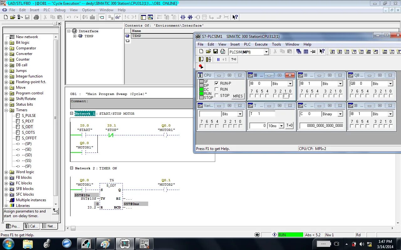This screenshot has width=401, height=250.
Task: Click the timer value input field
Action: (258, 126)
